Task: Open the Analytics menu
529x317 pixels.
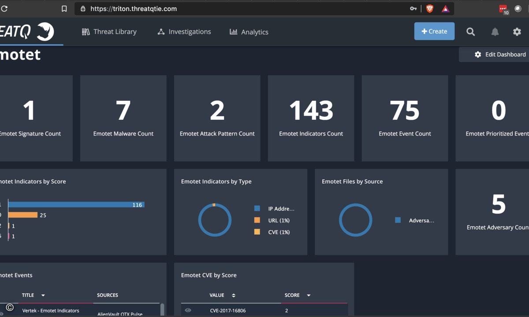Action: (249, 32)
